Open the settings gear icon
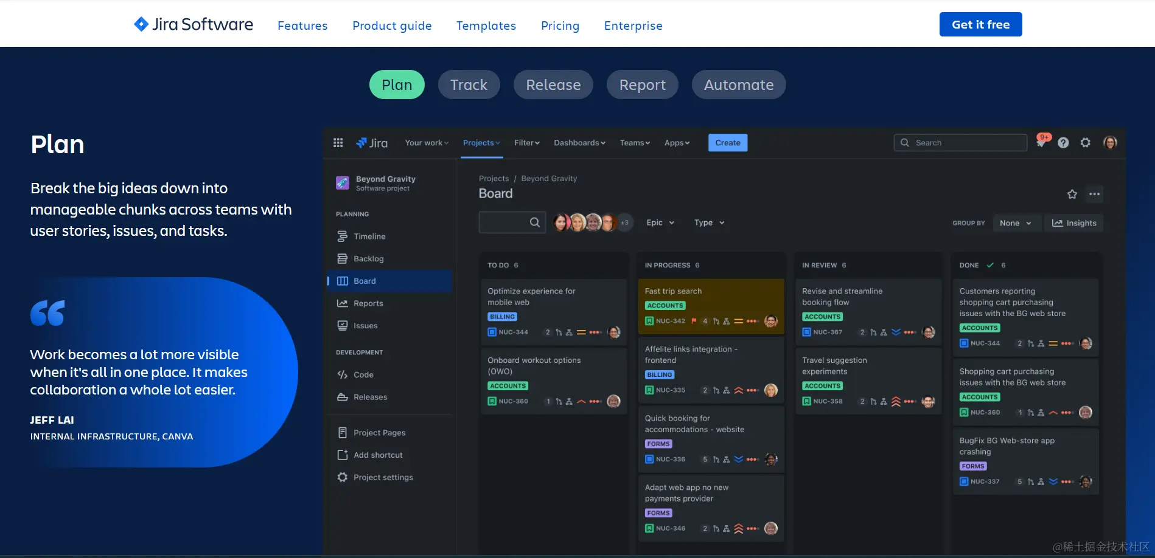 click(x=1086, y=143)
